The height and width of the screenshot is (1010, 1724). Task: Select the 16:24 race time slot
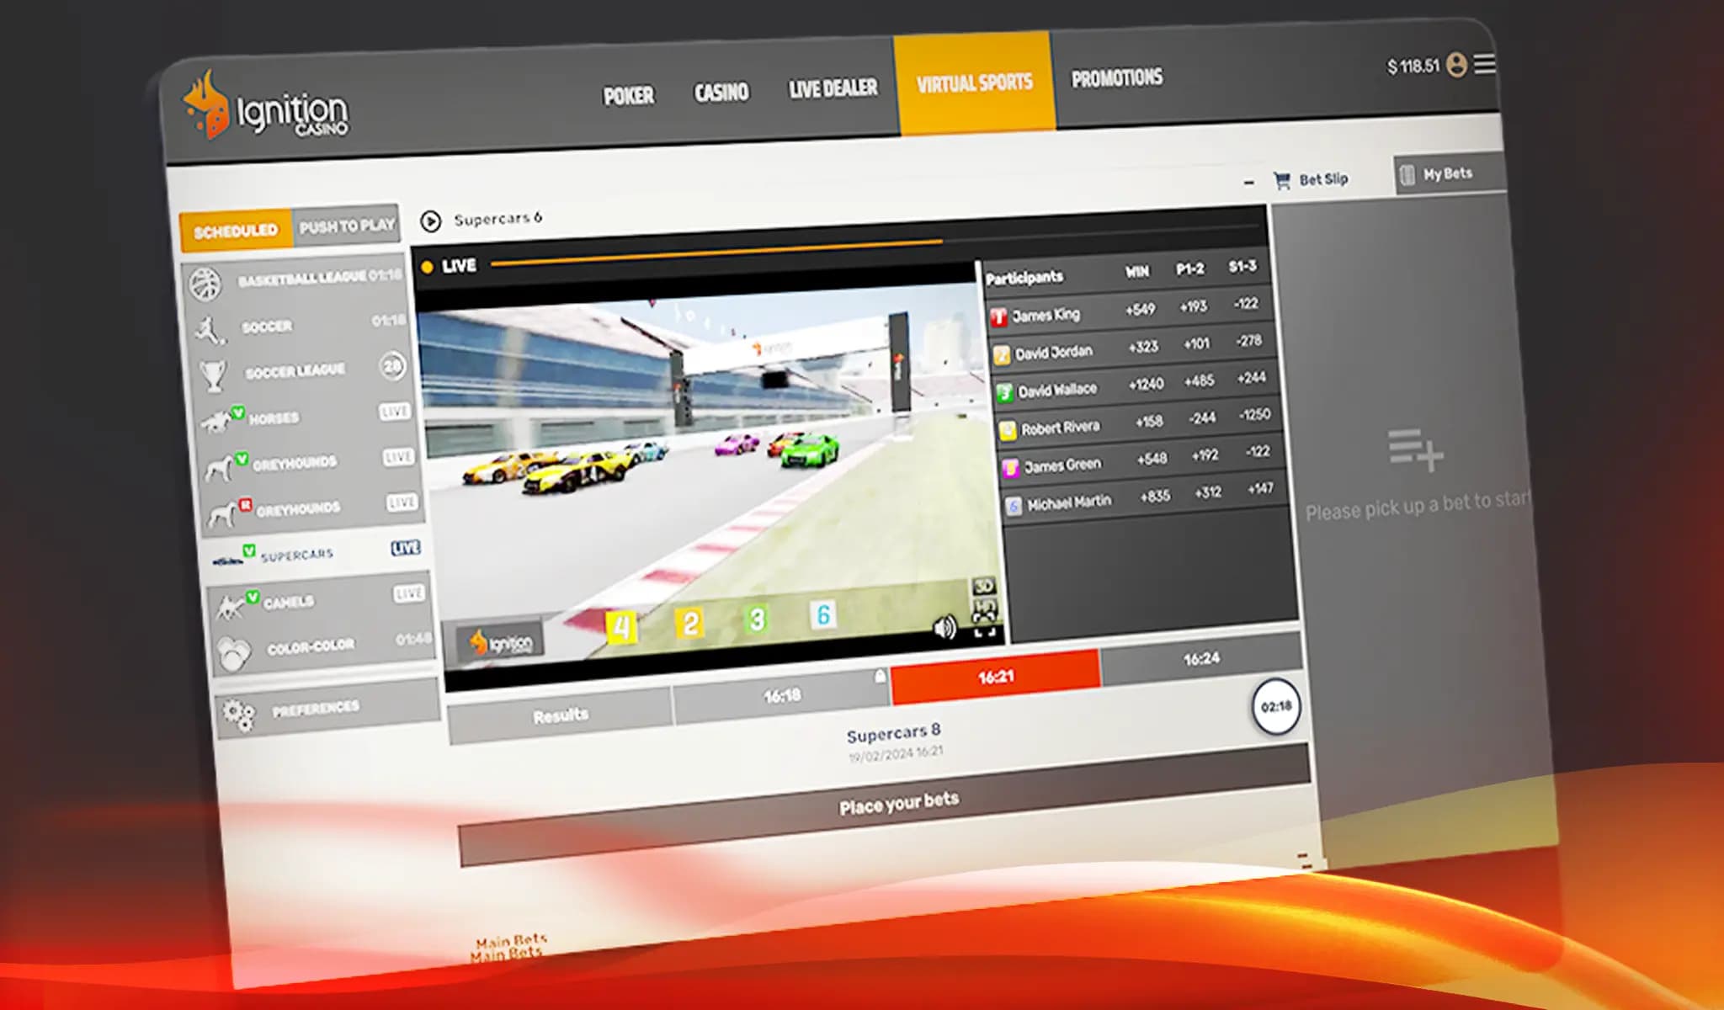point(1200,658)
